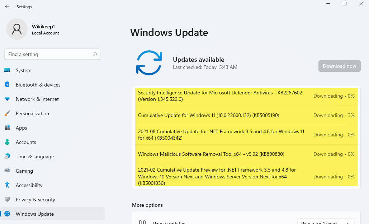369x224 pixels.
Task: Click the Time & language clock icon
Action: tap(7, 156)
